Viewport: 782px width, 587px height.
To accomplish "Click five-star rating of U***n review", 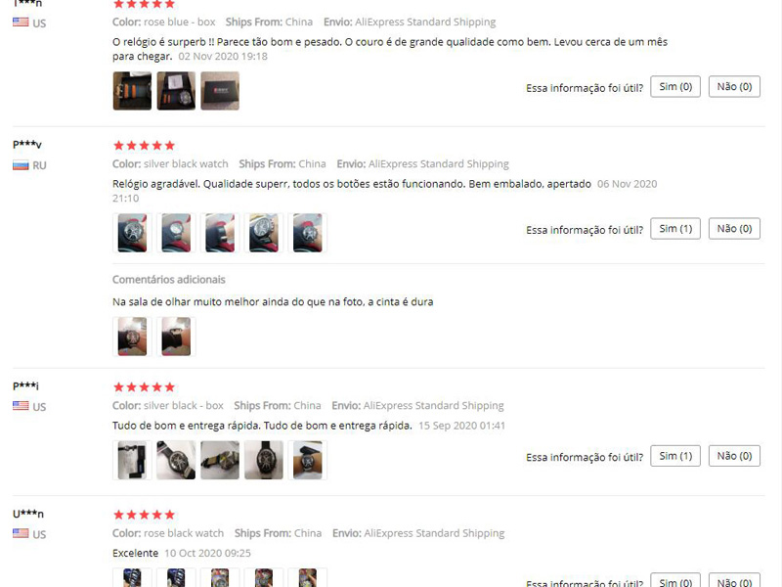I will tap(144, 515).
